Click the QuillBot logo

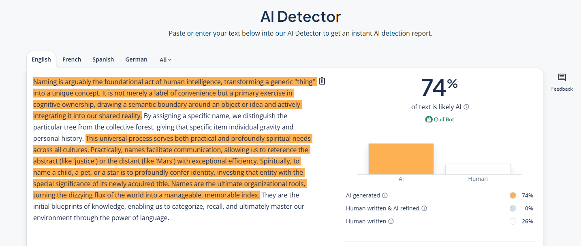pyautogui.click(x=440, y=119)
